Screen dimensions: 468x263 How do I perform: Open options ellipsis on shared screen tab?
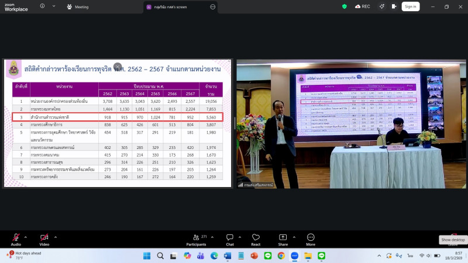pos(213,7)
